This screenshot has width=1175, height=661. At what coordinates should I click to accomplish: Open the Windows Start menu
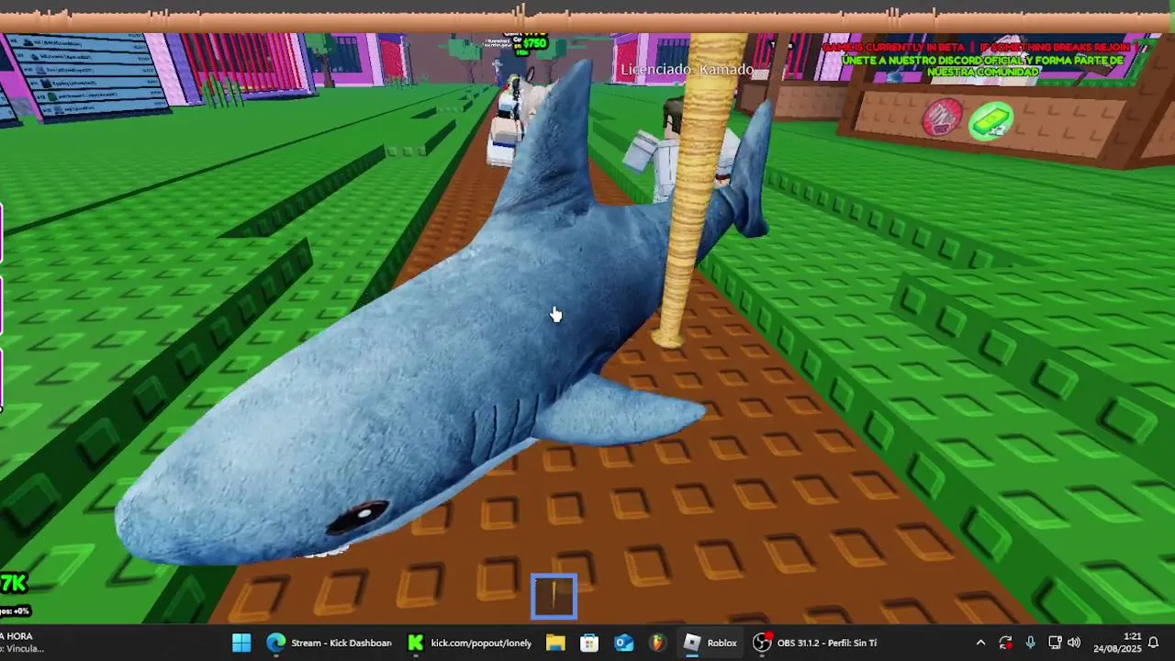tap(241, 643)
